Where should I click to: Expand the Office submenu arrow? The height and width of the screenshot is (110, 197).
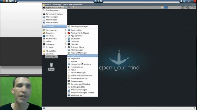[66, 42]
